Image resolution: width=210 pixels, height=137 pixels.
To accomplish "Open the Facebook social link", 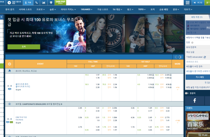I will click(x=195, y=101).
